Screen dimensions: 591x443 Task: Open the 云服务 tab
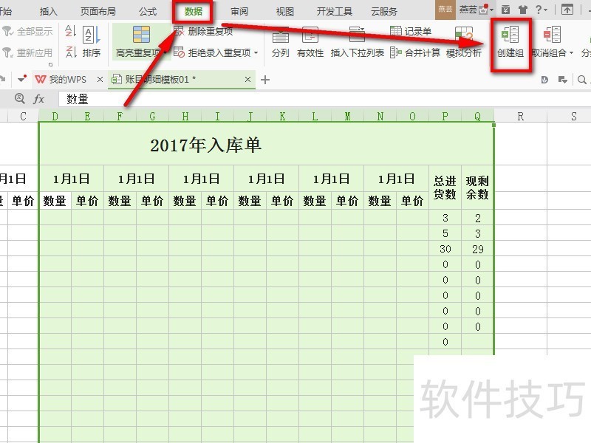click(x=384, y=12)
